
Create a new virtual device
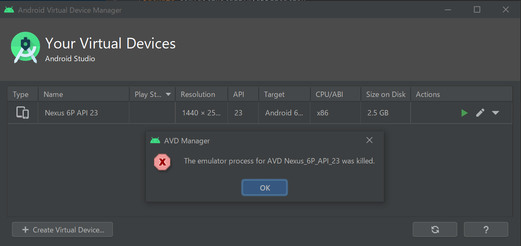click(x=62, y=229)
